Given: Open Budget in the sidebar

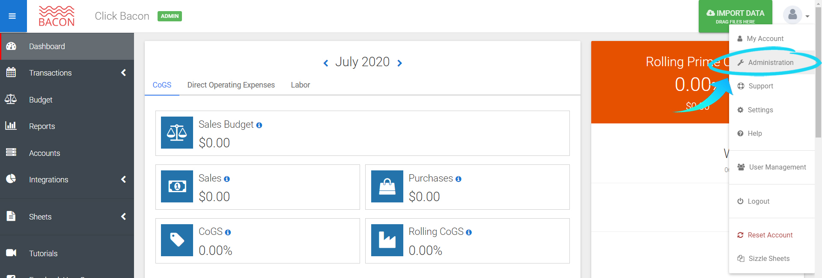Looking at the screenshot, I should pos(67,99).
